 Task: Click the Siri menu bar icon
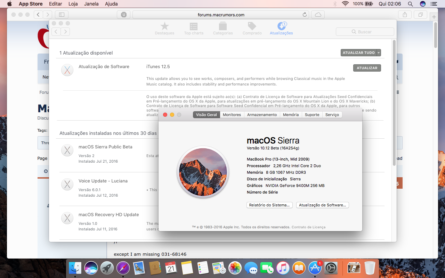coord(423,4)
